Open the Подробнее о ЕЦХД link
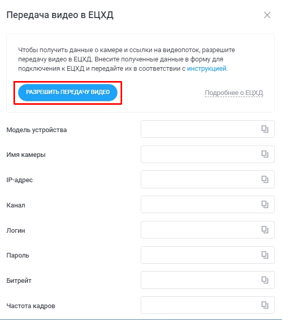This screenshot has height=320, width=282. coord(234,93)
